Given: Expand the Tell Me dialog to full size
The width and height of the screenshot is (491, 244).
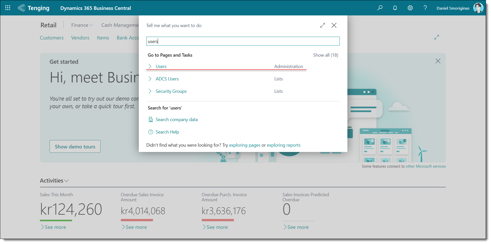Looking at the screenshot, I should coord(322,25).
